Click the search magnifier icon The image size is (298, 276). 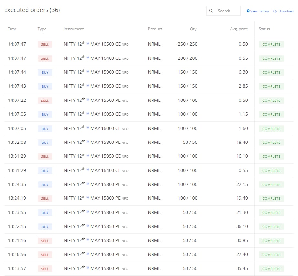(211, 11)
